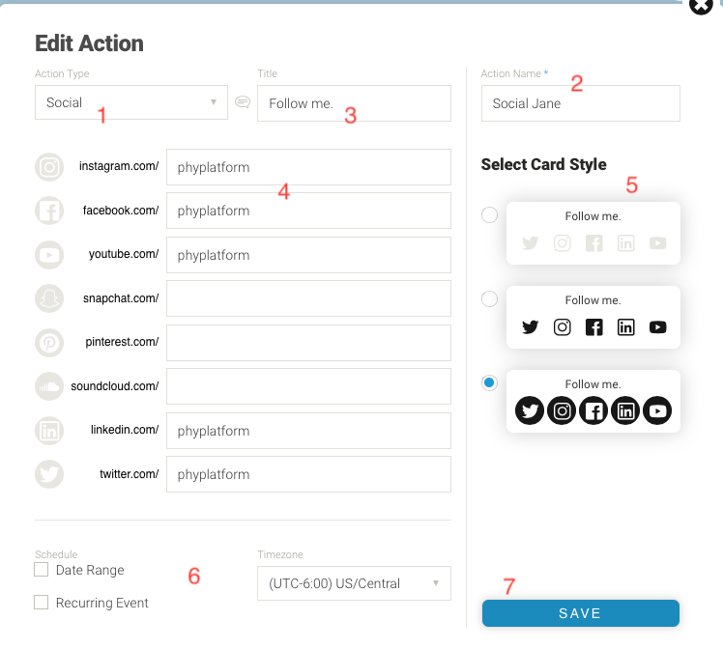The image size is (723, 649).
Task: Click the Action Name input field
Action: [x=580, y=103]
